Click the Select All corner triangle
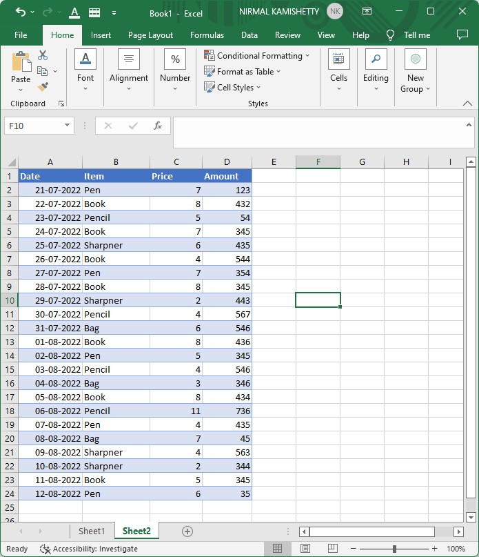 12,163
